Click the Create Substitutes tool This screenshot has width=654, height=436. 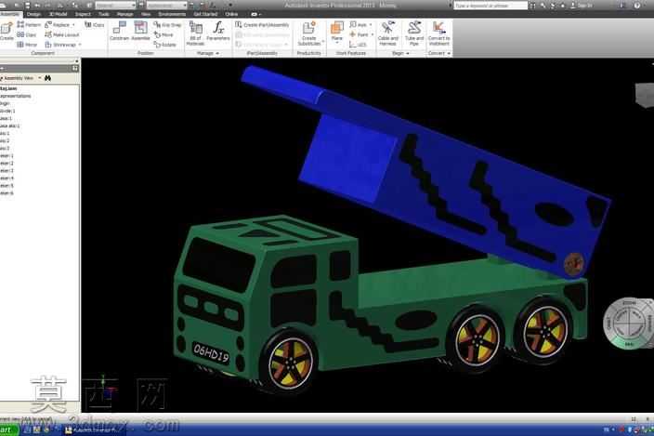309,33
